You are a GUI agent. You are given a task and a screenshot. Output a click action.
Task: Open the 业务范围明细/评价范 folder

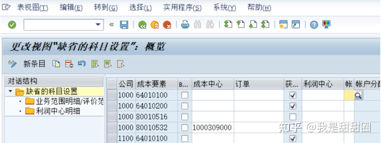pyautogui.click(x=65, y=101)
